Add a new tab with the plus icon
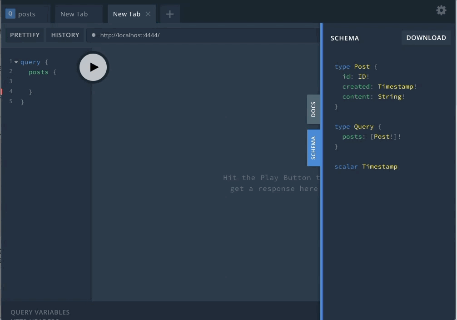The image size is (457, 320). tap(169, 14)
